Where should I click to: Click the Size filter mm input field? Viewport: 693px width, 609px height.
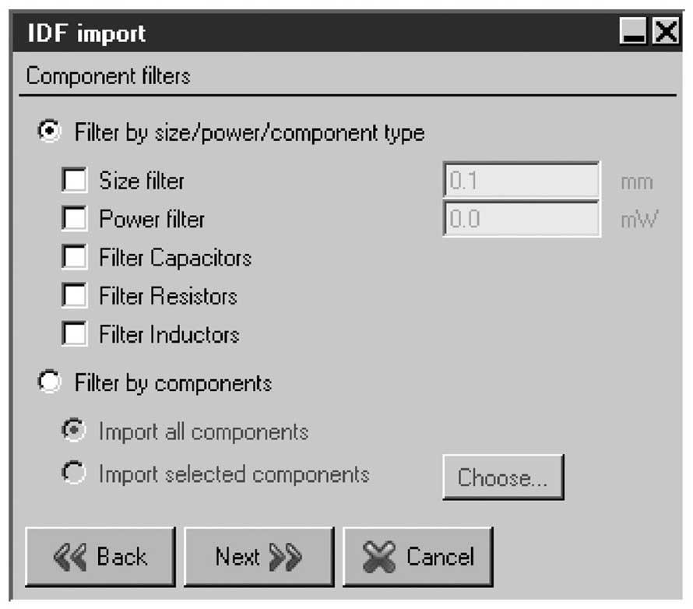point(521,181)
